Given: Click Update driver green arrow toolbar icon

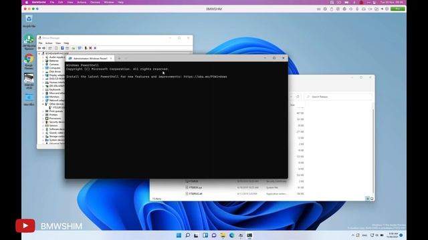Looking at the screenshot, I should pyautogui.click(x=86, y=48).
